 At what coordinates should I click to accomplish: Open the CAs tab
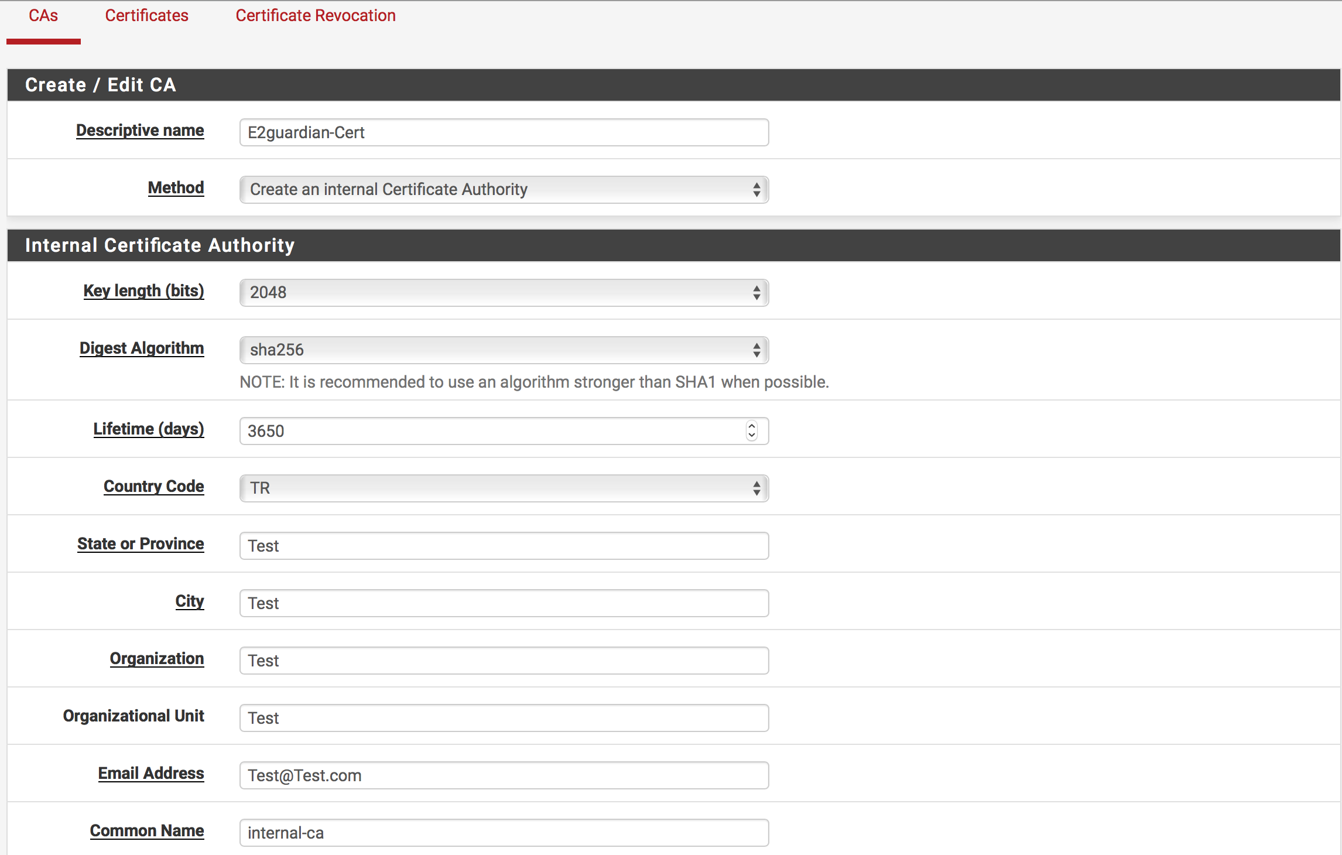(x=43, y=16)
